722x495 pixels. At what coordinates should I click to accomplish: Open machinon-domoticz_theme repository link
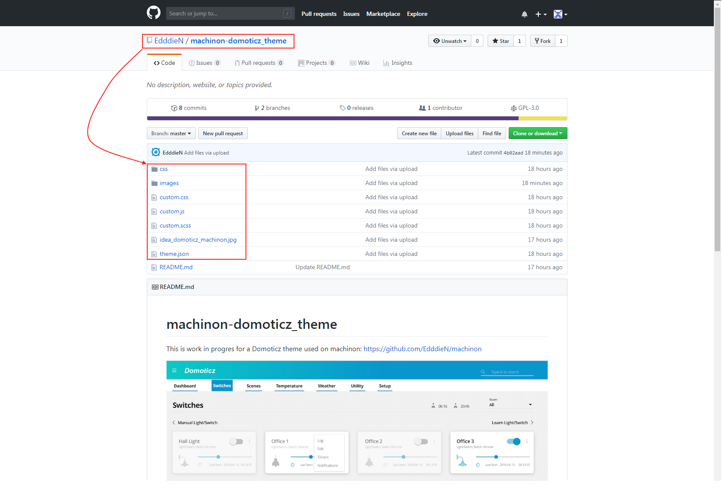point(239,41)
